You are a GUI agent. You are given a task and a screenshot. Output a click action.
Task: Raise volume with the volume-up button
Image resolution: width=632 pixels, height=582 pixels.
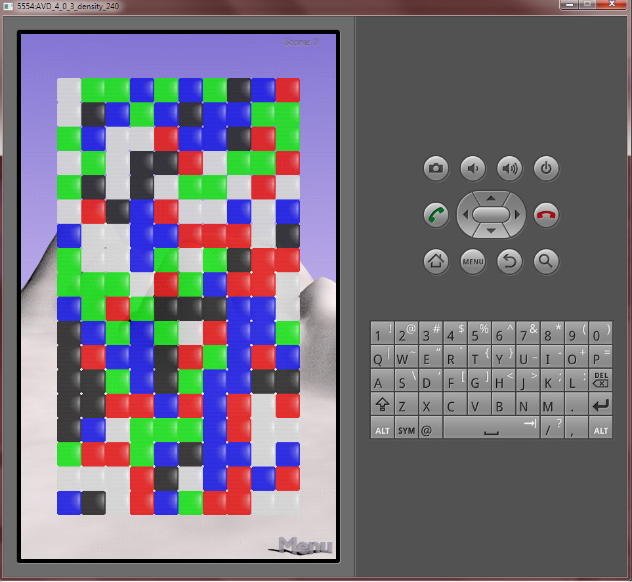click(509, 168)
